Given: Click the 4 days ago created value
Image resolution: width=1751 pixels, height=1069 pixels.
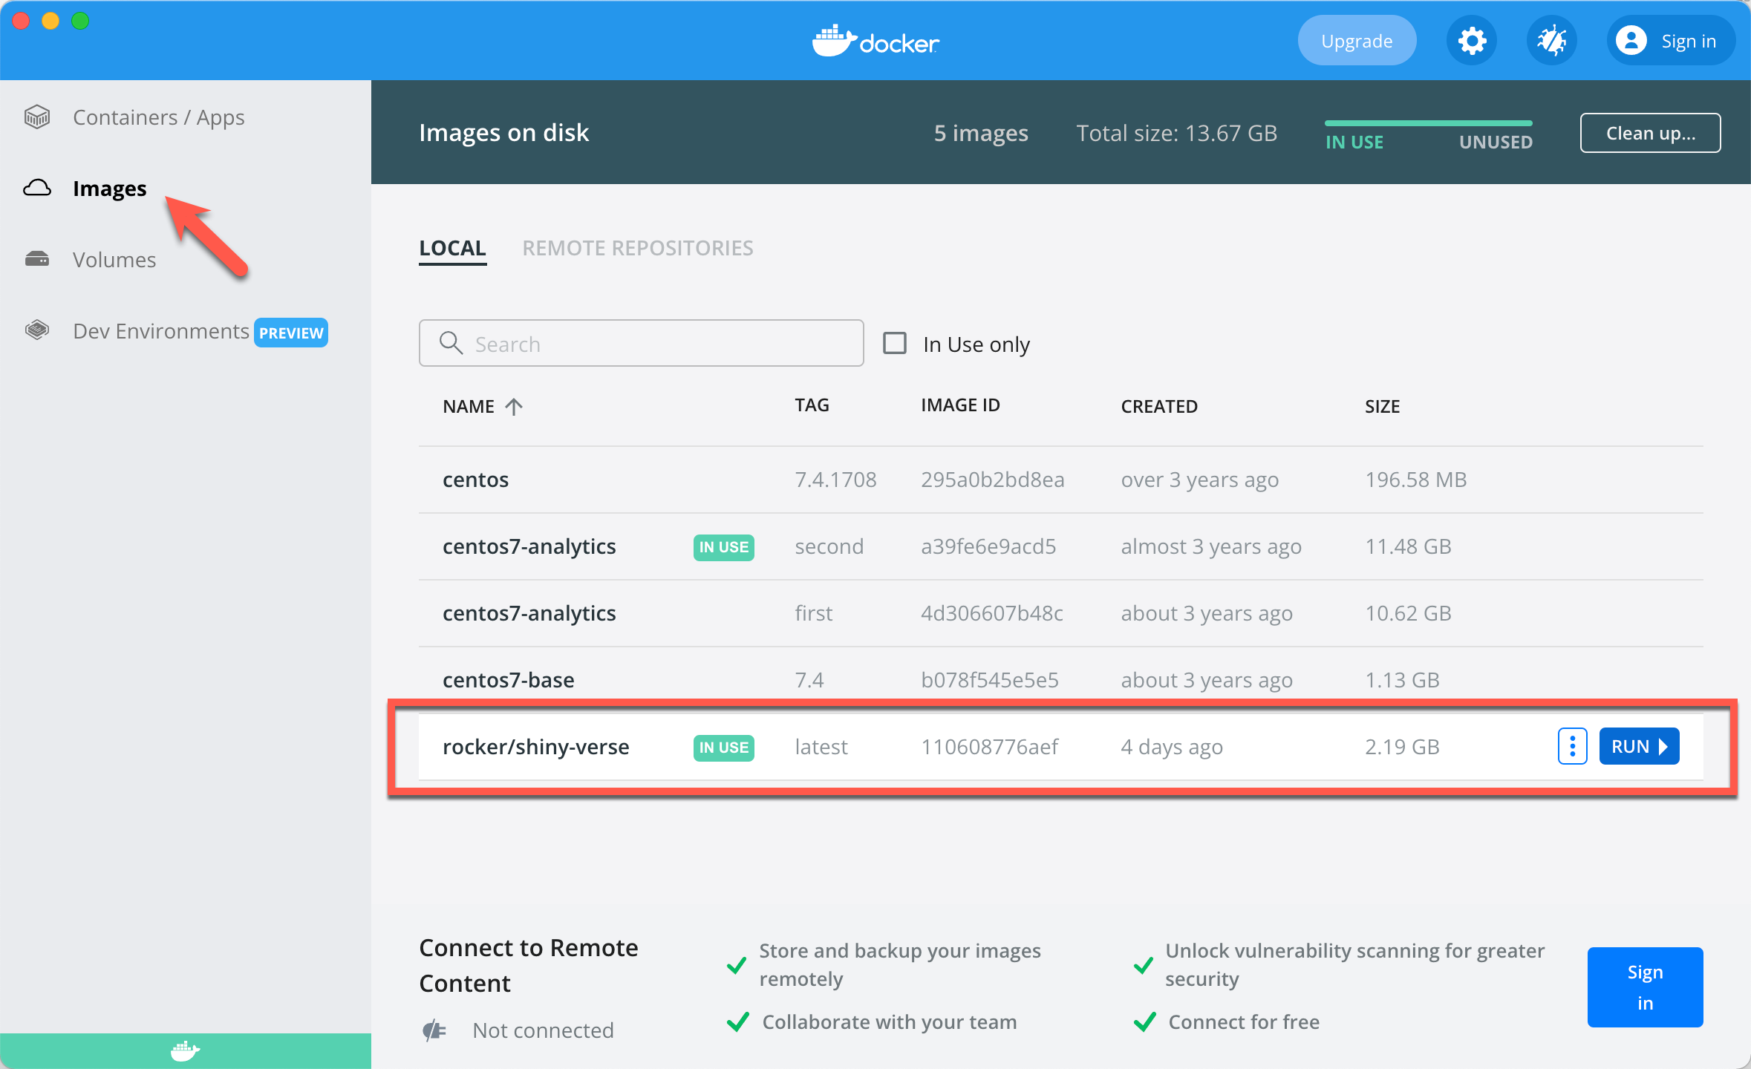Looking at the screenshot, I should [x=1172, y=747].
